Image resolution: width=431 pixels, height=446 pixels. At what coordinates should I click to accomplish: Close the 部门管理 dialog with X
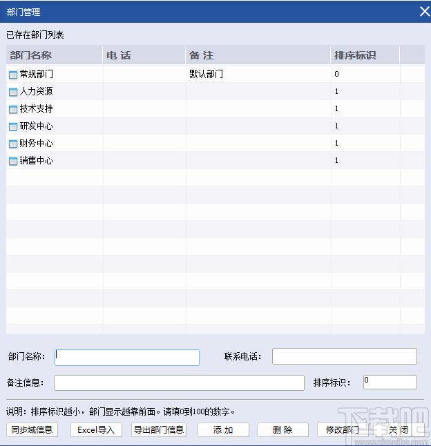[x=425, y=12]
